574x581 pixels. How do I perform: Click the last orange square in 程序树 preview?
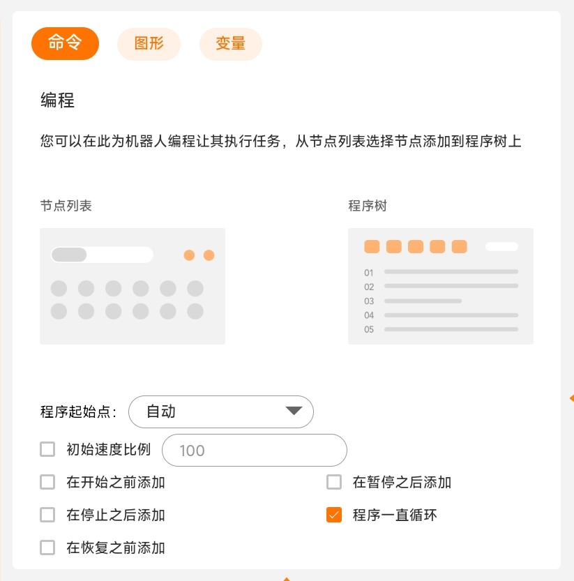coord(459,246)
